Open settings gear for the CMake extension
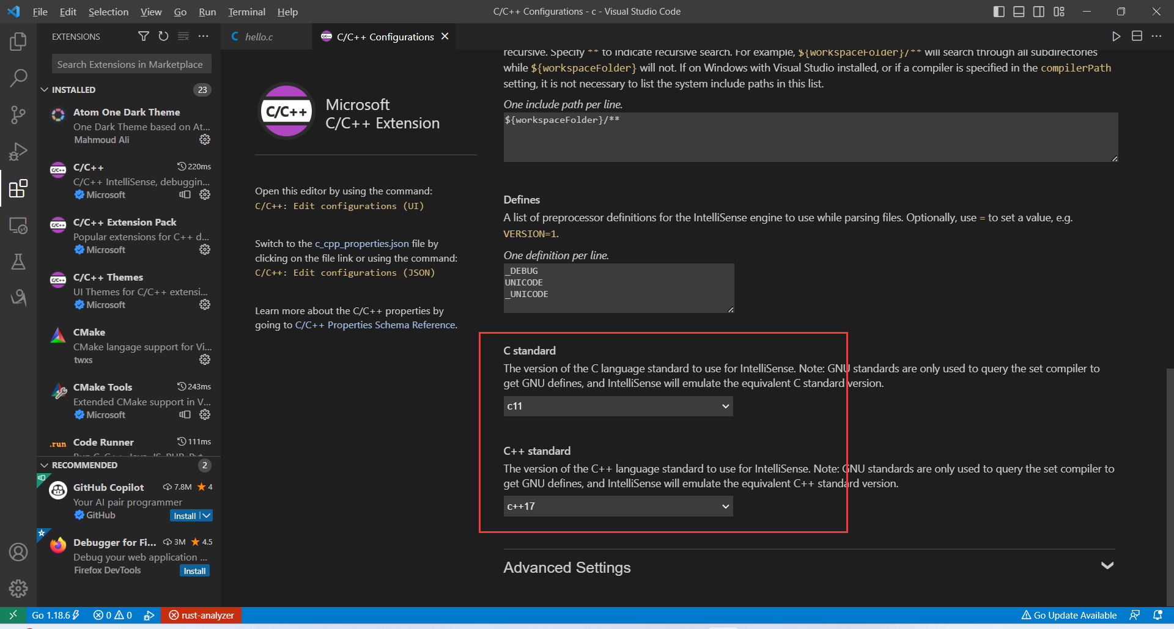The width and height of the screenshot is (1174, 629). pos(205,359)
